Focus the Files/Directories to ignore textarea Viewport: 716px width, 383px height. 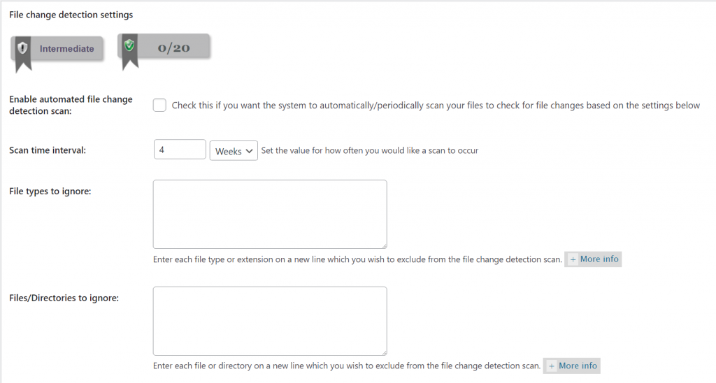[x=270, y=321]
